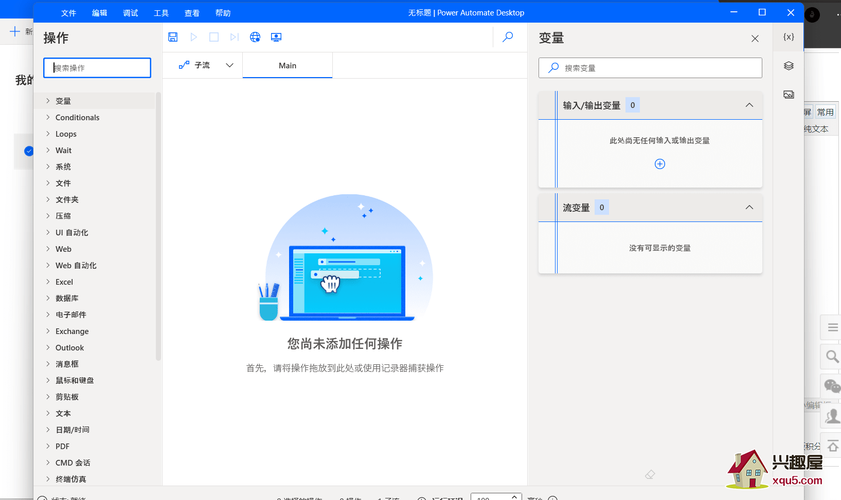Click the blue checkmark in background window
This screenshot has height=500, width=841.
coord(29,151)
